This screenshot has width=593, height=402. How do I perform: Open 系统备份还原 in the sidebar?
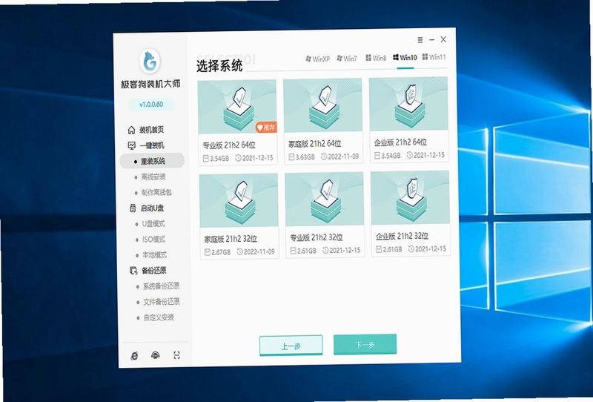(x=161, y=286)
